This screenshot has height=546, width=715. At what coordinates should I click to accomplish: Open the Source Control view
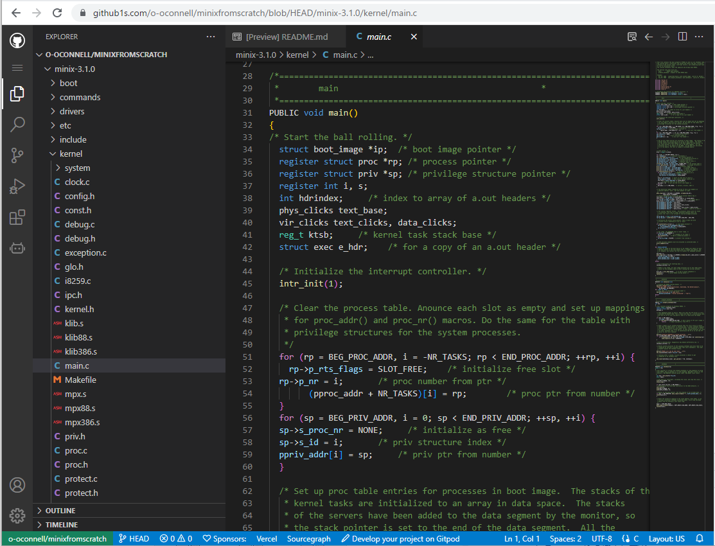click(17, 155)
